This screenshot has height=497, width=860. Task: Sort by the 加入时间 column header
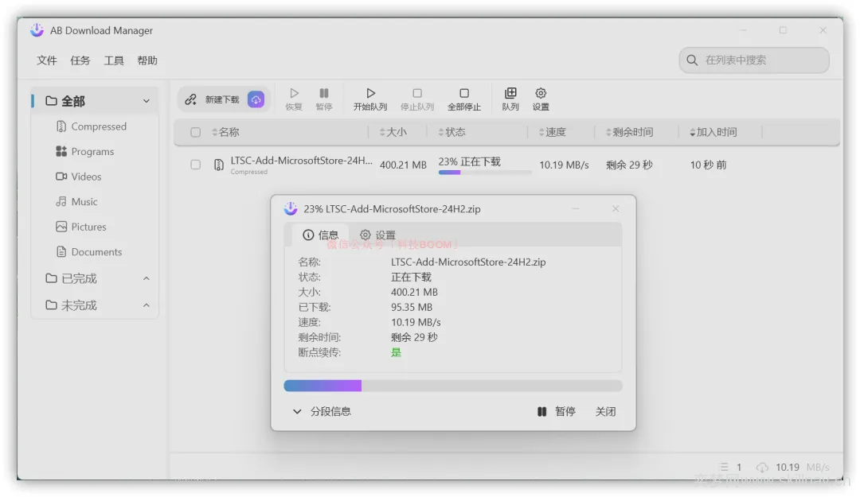pos(713,132)
